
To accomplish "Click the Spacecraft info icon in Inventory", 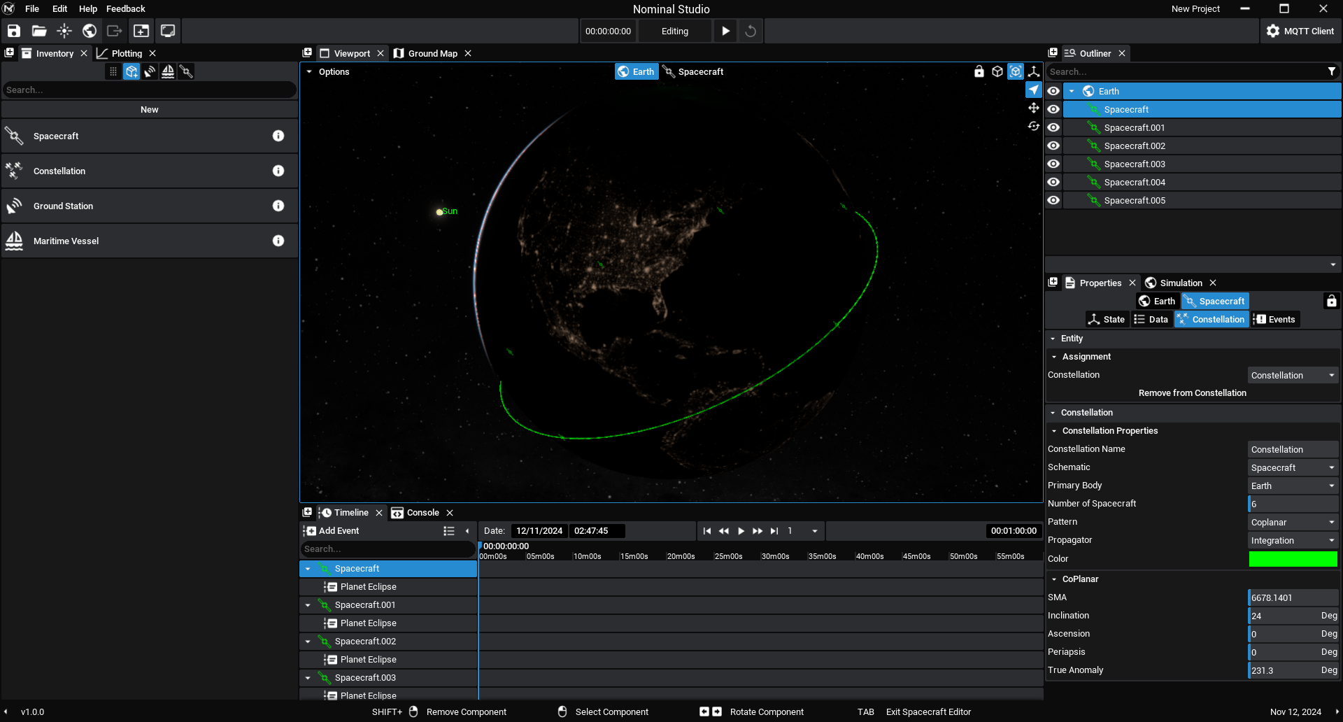I will (x=278, y=136).
